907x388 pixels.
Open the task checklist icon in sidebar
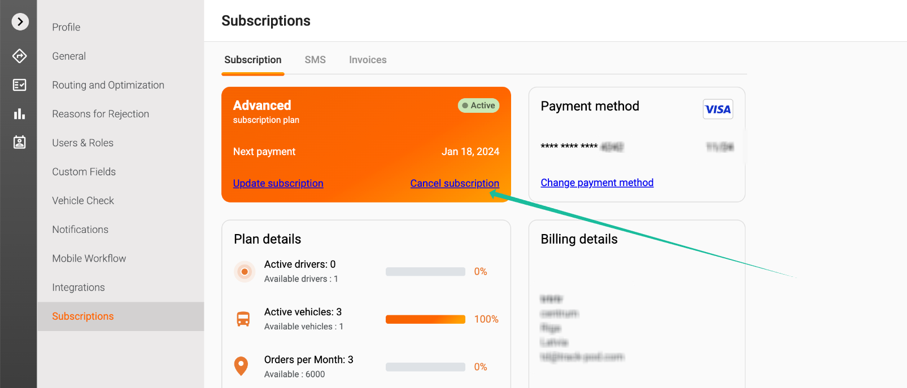click(x=20, y=85)
